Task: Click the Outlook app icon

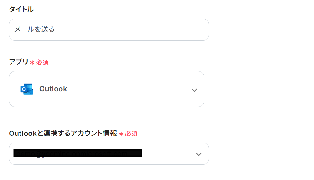Action: click(27, 89)
